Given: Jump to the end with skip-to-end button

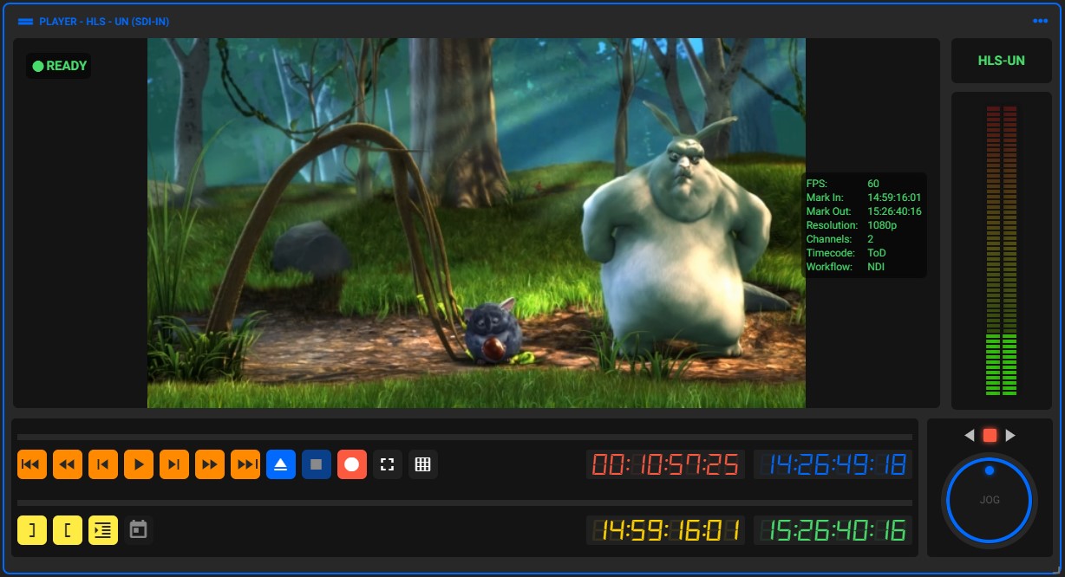Looking at the screenshot, I should (x=245, y=464).
